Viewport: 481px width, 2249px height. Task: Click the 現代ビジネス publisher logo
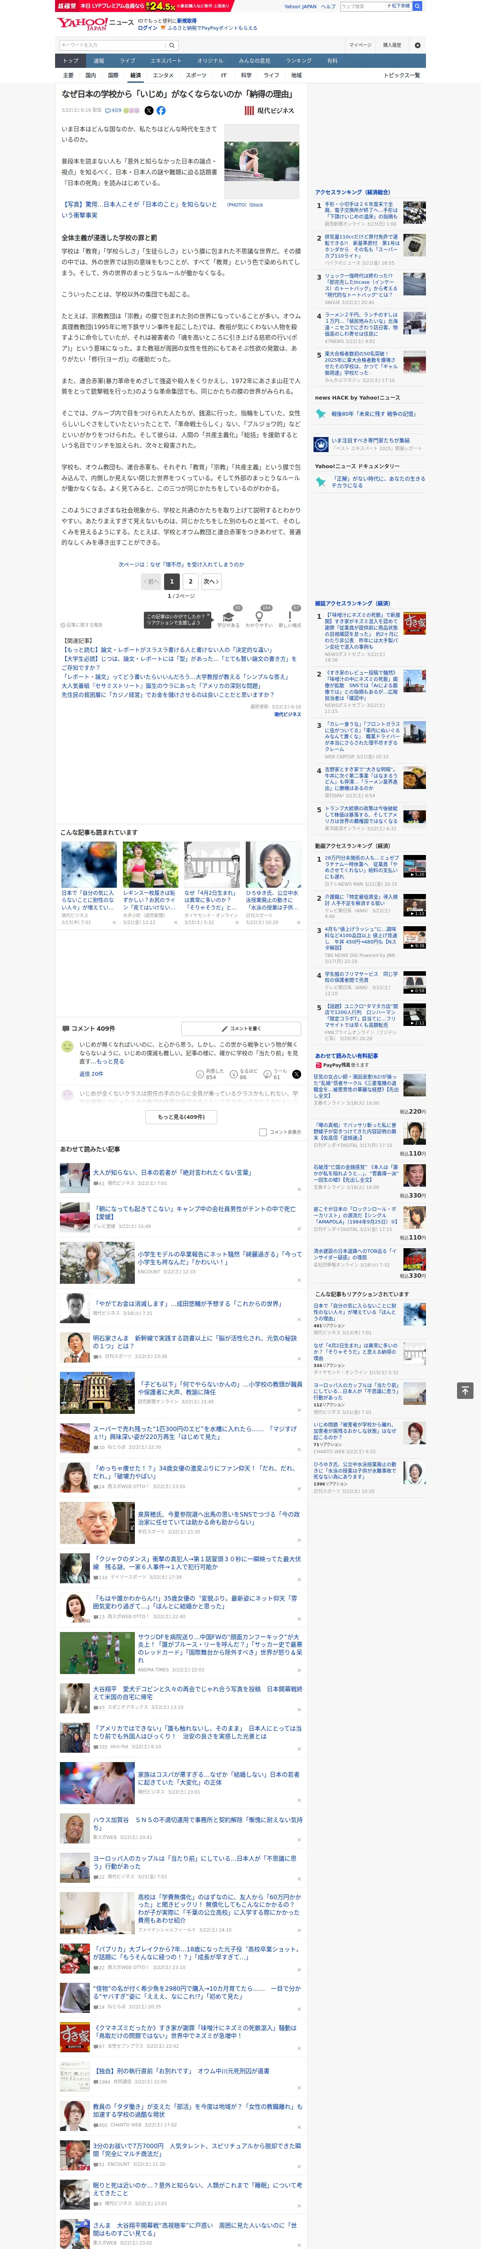click(x=269, y=111)
